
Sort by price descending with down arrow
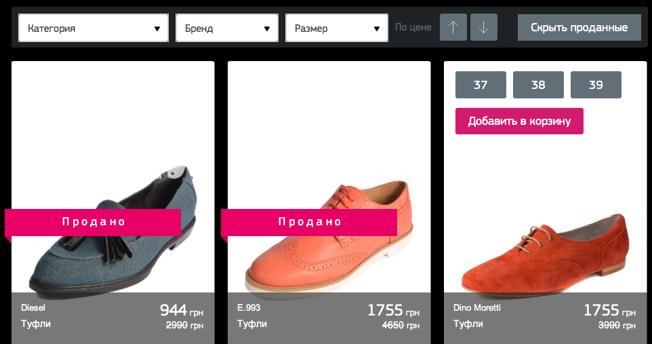[484, 28]
